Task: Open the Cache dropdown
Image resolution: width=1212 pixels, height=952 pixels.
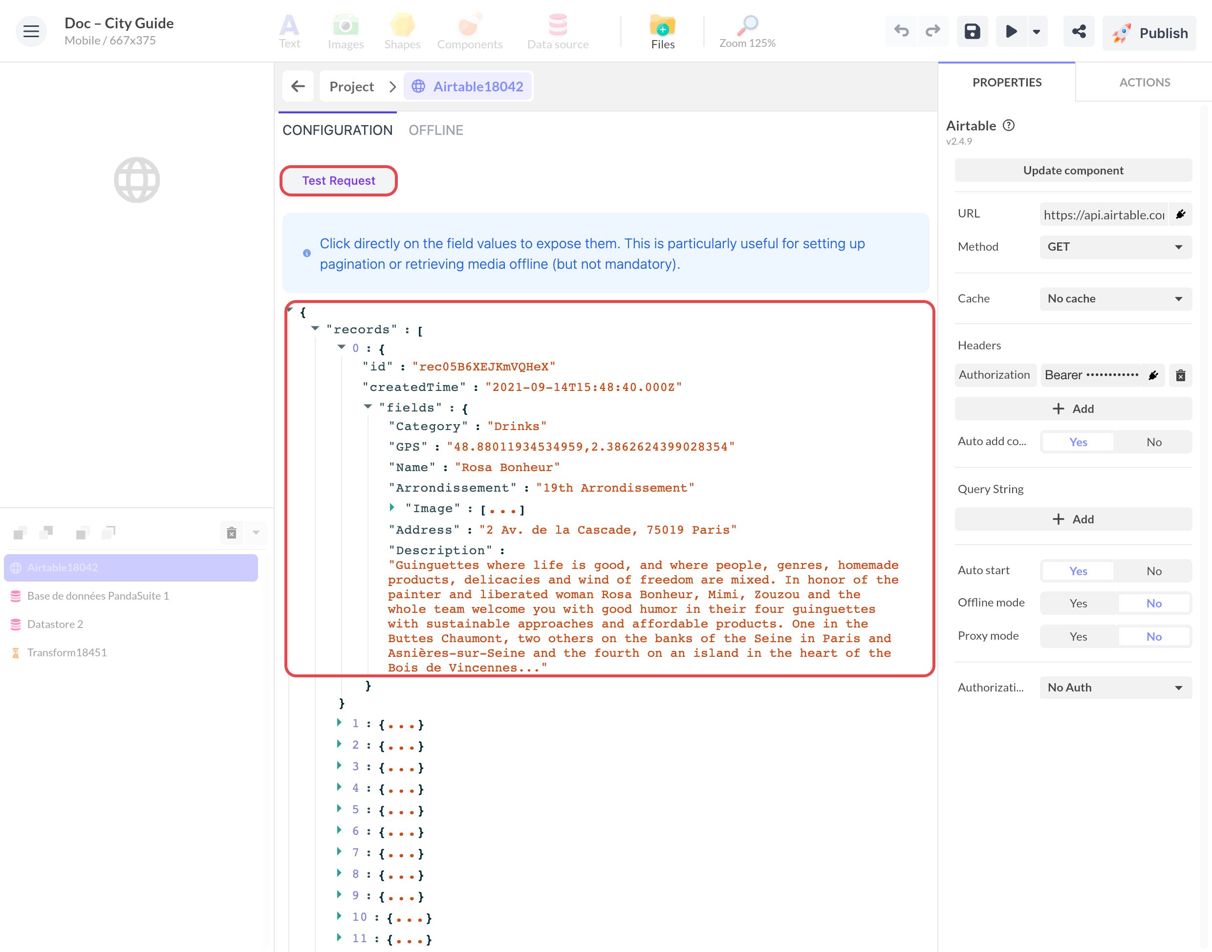Action: click(1116, 299)
